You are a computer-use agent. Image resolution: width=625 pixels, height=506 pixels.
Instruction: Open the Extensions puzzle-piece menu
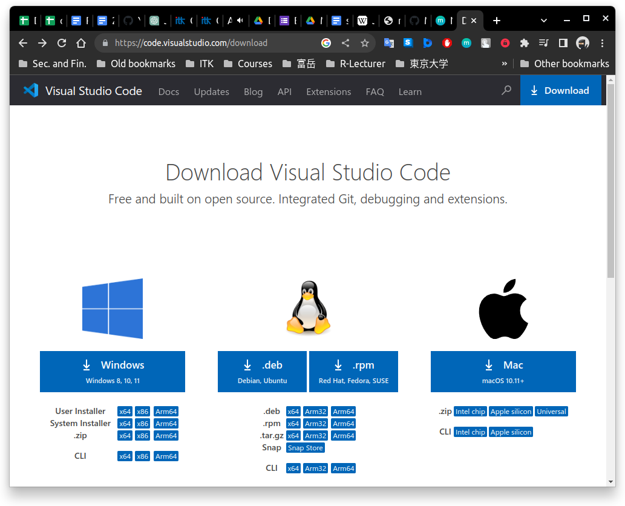coord(525,43)
